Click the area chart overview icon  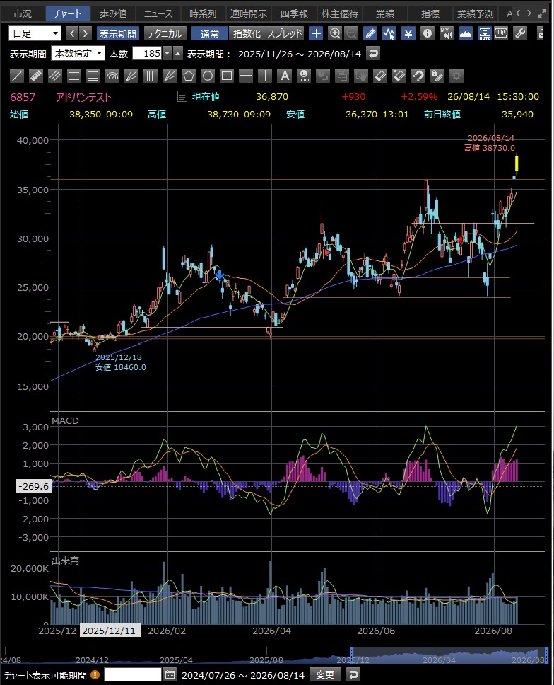pyautogui.click(x=466, y=33)
